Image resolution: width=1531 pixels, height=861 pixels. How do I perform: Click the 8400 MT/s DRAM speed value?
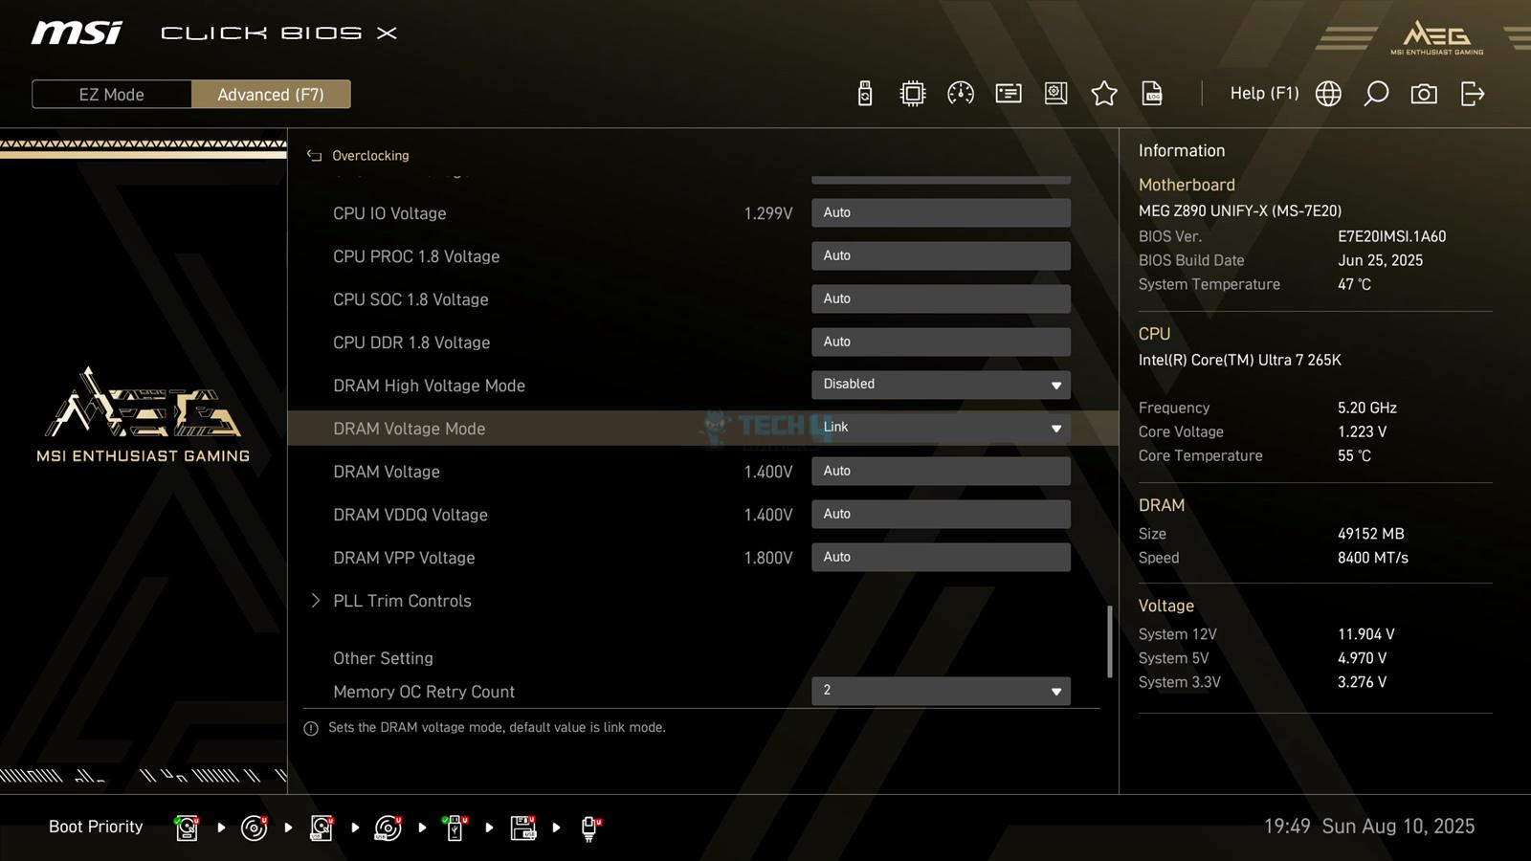coord(1373,558)
